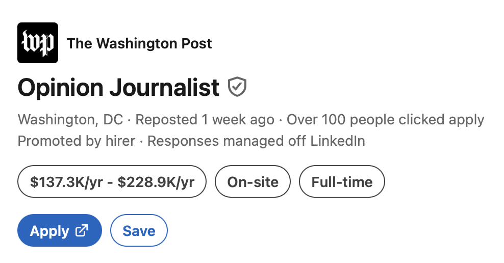Click The Washington Post logo icon
504x263 pixels.
38,43
